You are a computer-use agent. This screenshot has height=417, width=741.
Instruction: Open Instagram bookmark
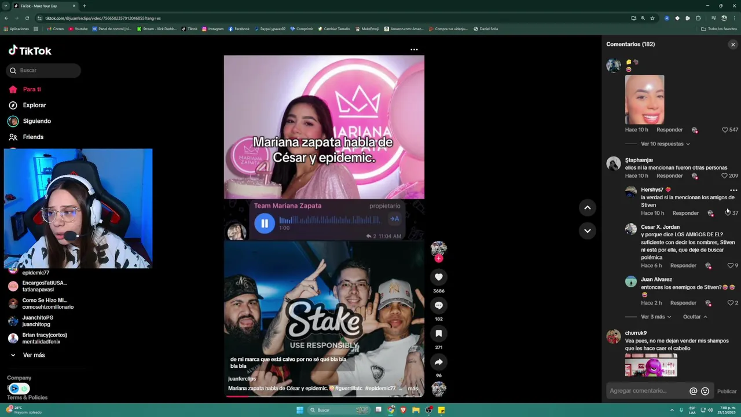(x=212, y=29)
